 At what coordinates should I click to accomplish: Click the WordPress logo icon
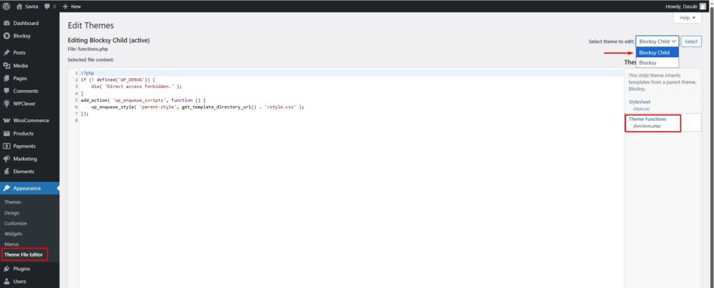[6, 6]
